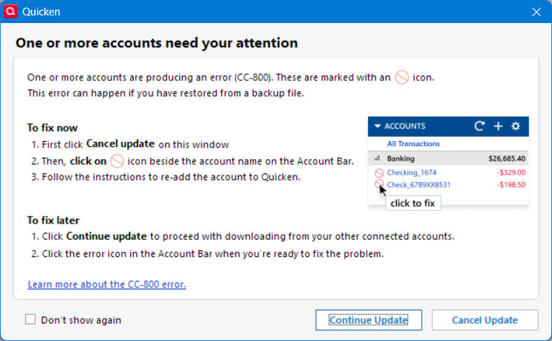Collapse the Banking group triangle
This screenshot has height=341, width=552.
(378, 159)
